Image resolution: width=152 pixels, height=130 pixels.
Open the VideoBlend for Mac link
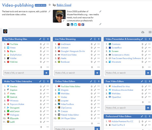click(x=121, y=87)
